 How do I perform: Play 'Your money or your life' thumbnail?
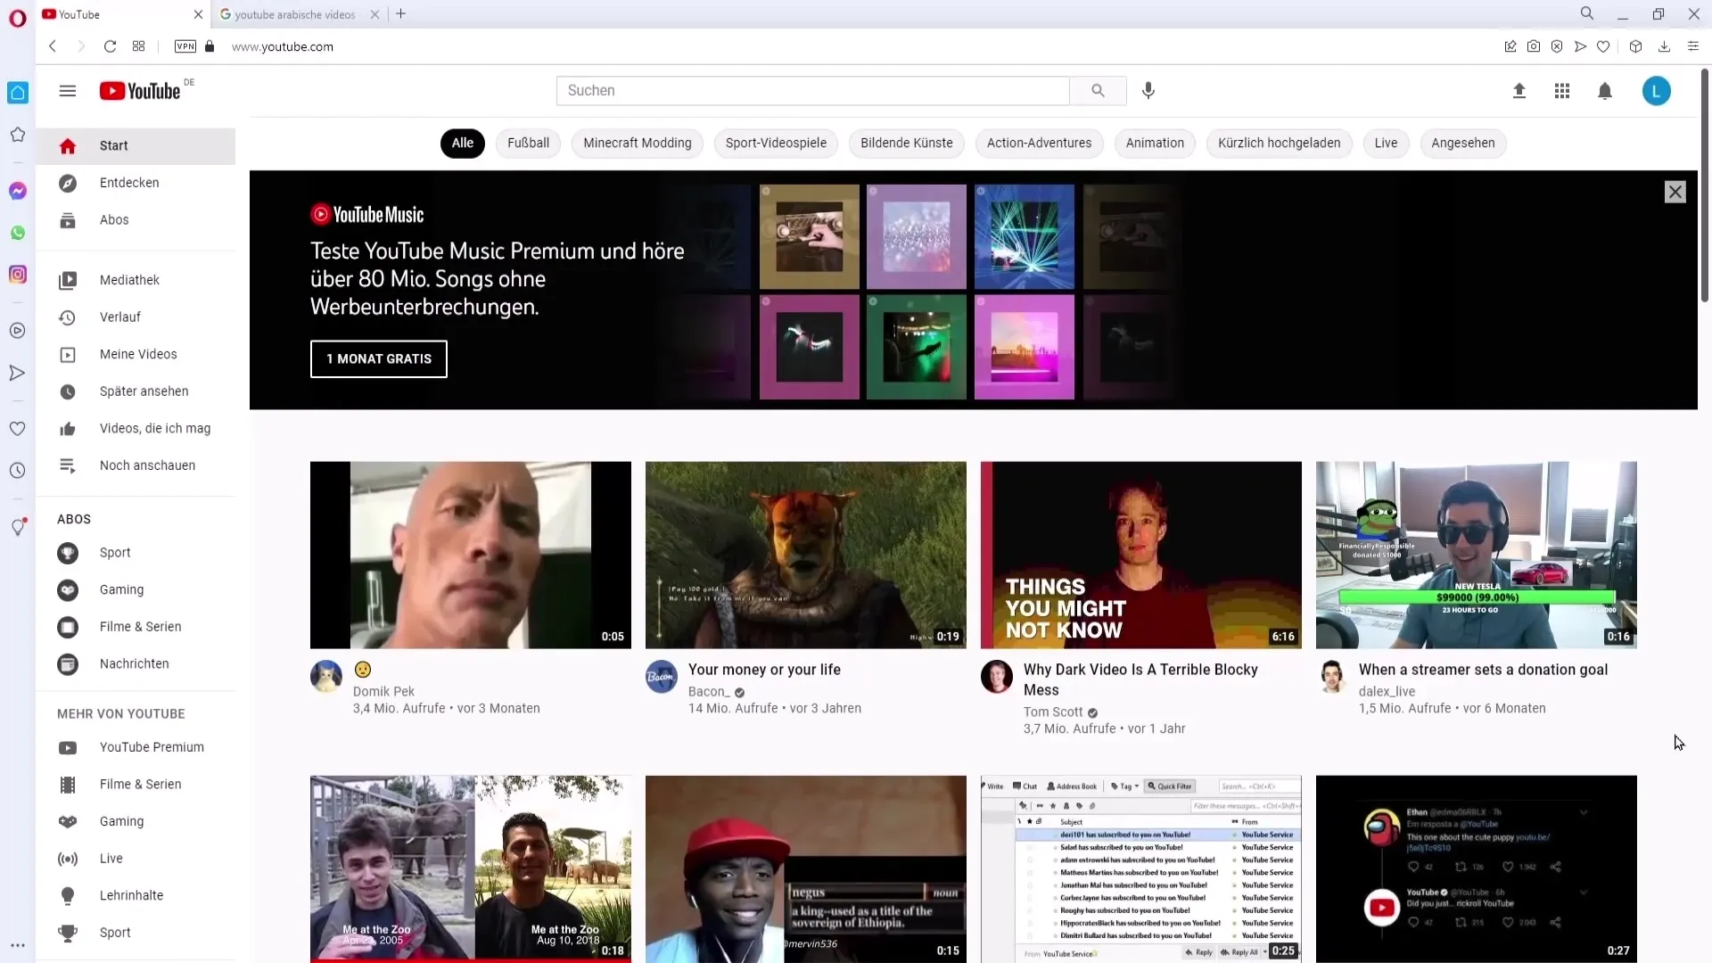tap(806, 555)
